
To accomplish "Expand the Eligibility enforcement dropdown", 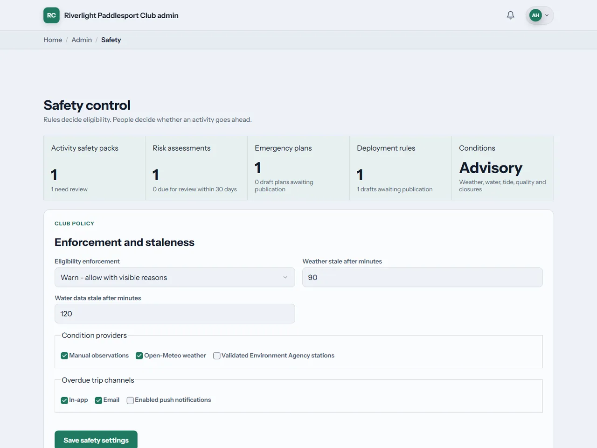I will [x=175, y=277].
